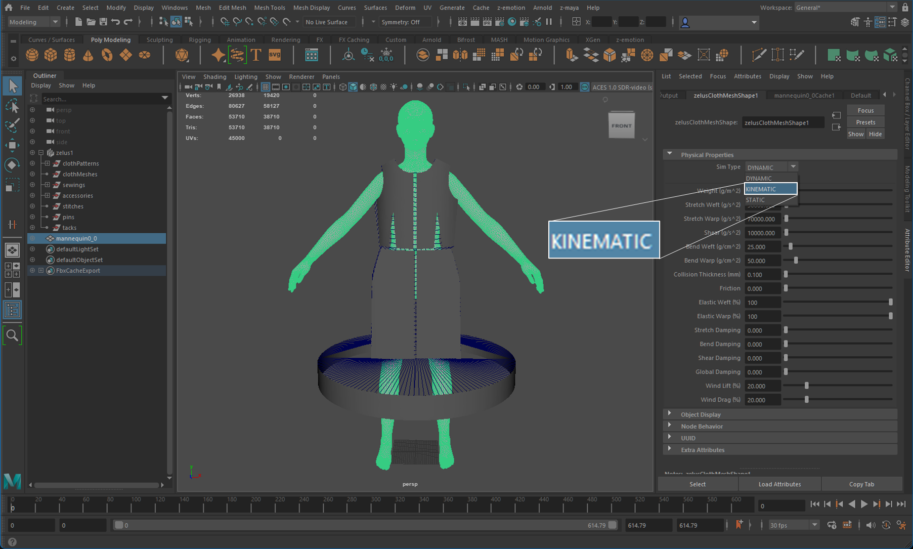This screenshot has height=549, width=913.
Task: Open the Sim Type dropdown
Action: click(771, 167)
